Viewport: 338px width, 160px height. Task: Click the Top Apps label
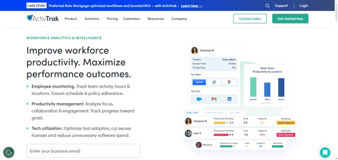[195, 75]
